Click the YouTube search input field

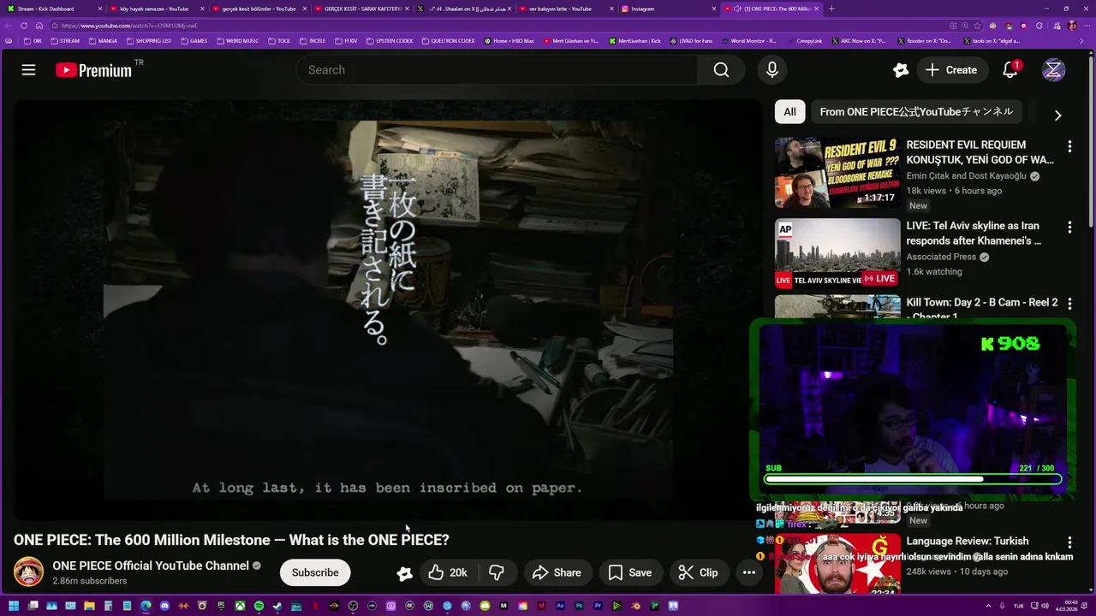tap(497, 70)
